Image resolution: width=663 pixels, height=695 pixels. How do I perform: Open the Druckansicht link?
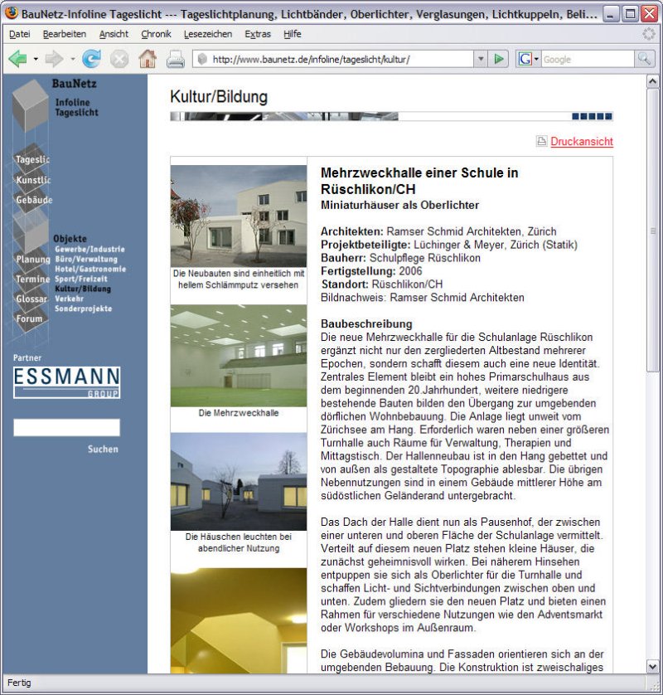(x=582, y=141)
